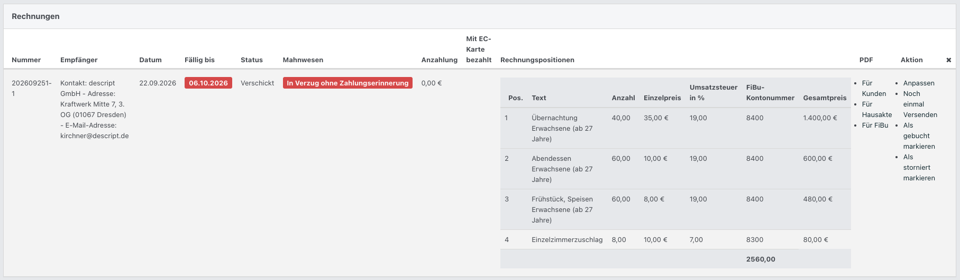Click quantity 40,00 in Übernachtung row

(x=621, y=118)
